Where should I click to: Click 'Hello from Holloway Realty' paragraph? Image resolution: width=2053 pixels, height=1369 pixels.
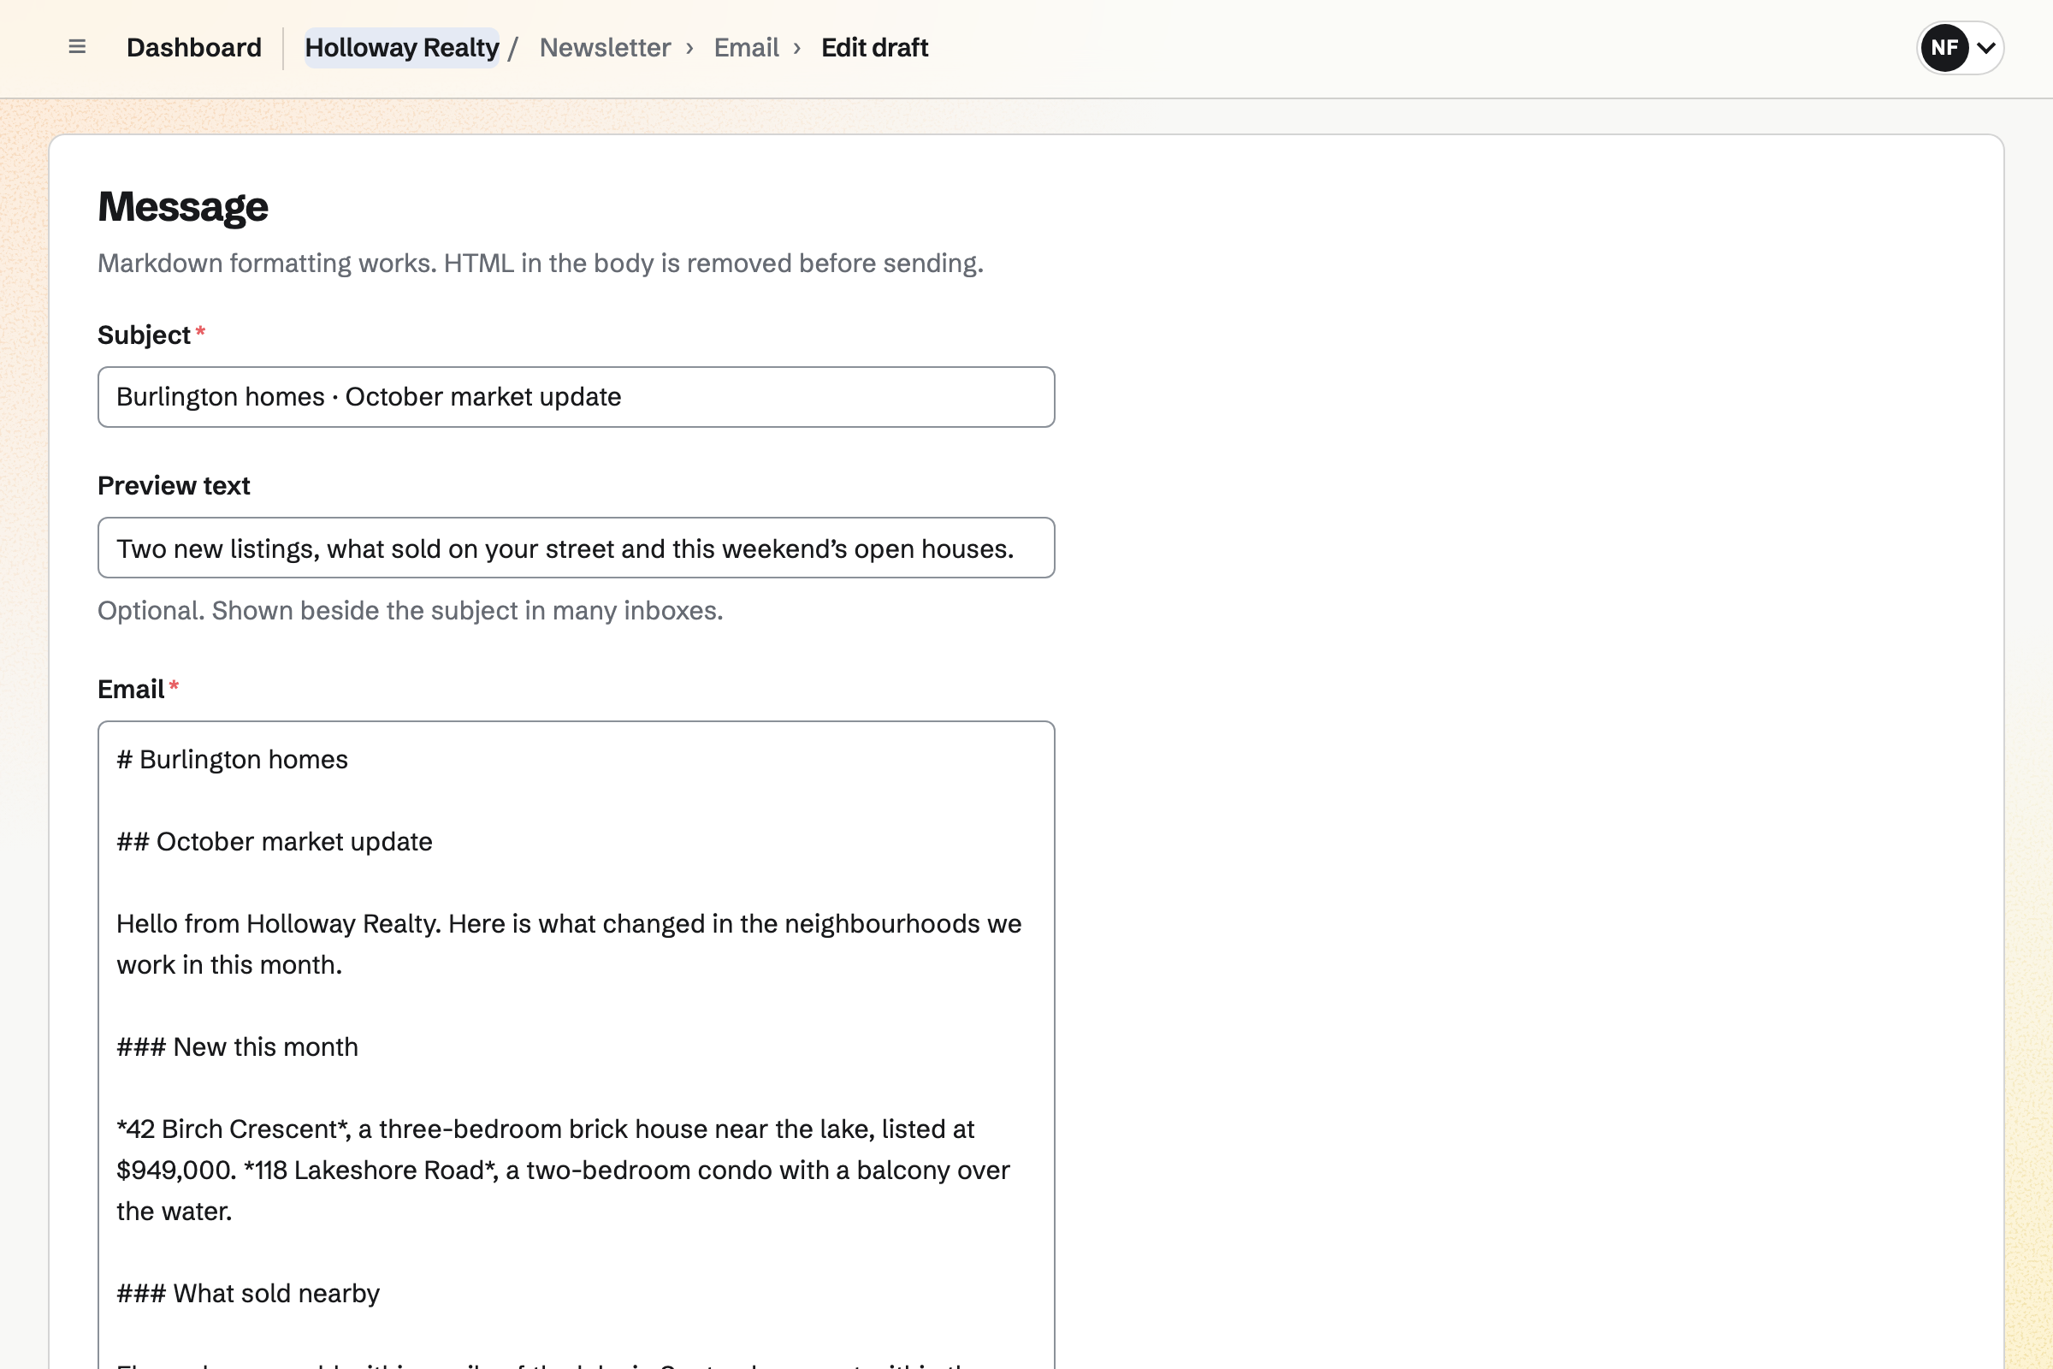coord(569,944)
